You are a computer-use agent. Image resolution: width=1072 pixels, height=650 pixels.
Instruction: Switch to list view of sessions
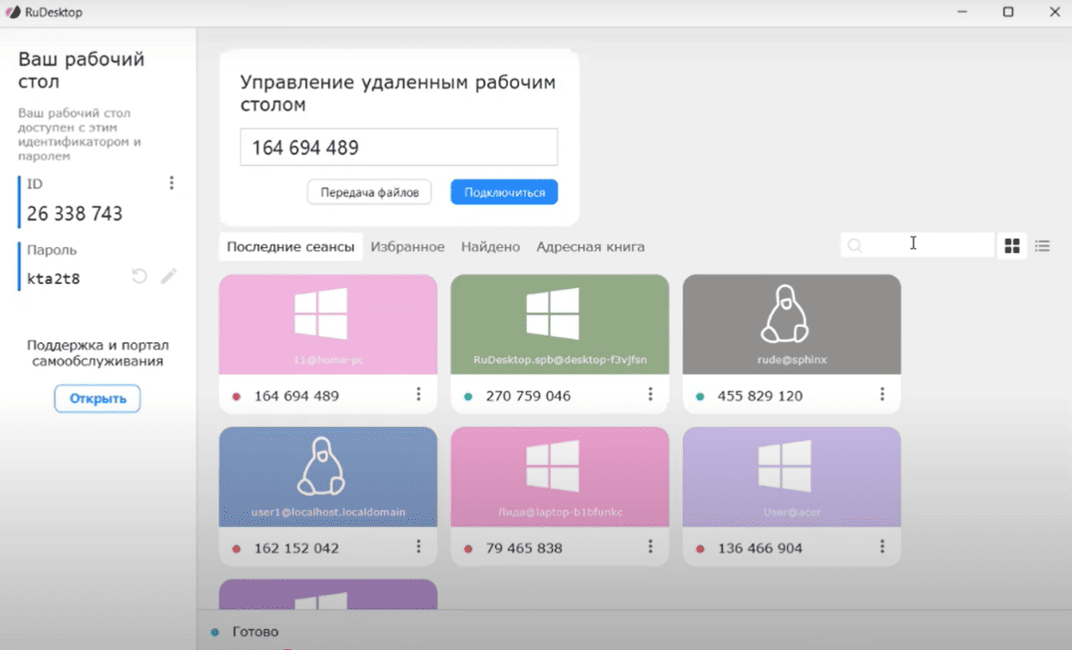point(1042,246)
